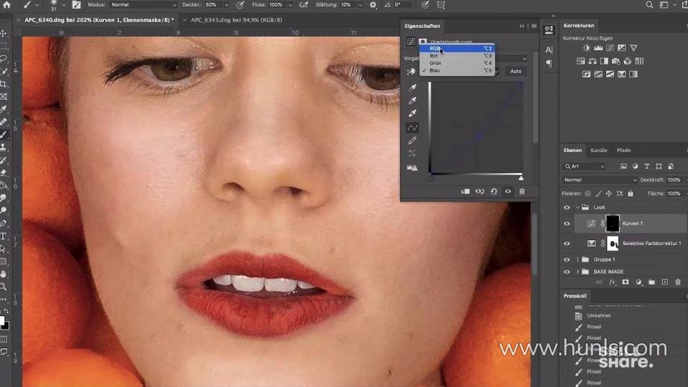
Task: Toggle visibility of Look group
Action: (x=566, y=208)
